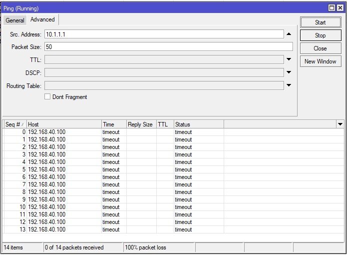Click the Packet Size input field
The image size is (347, 255).
[168, 47]
